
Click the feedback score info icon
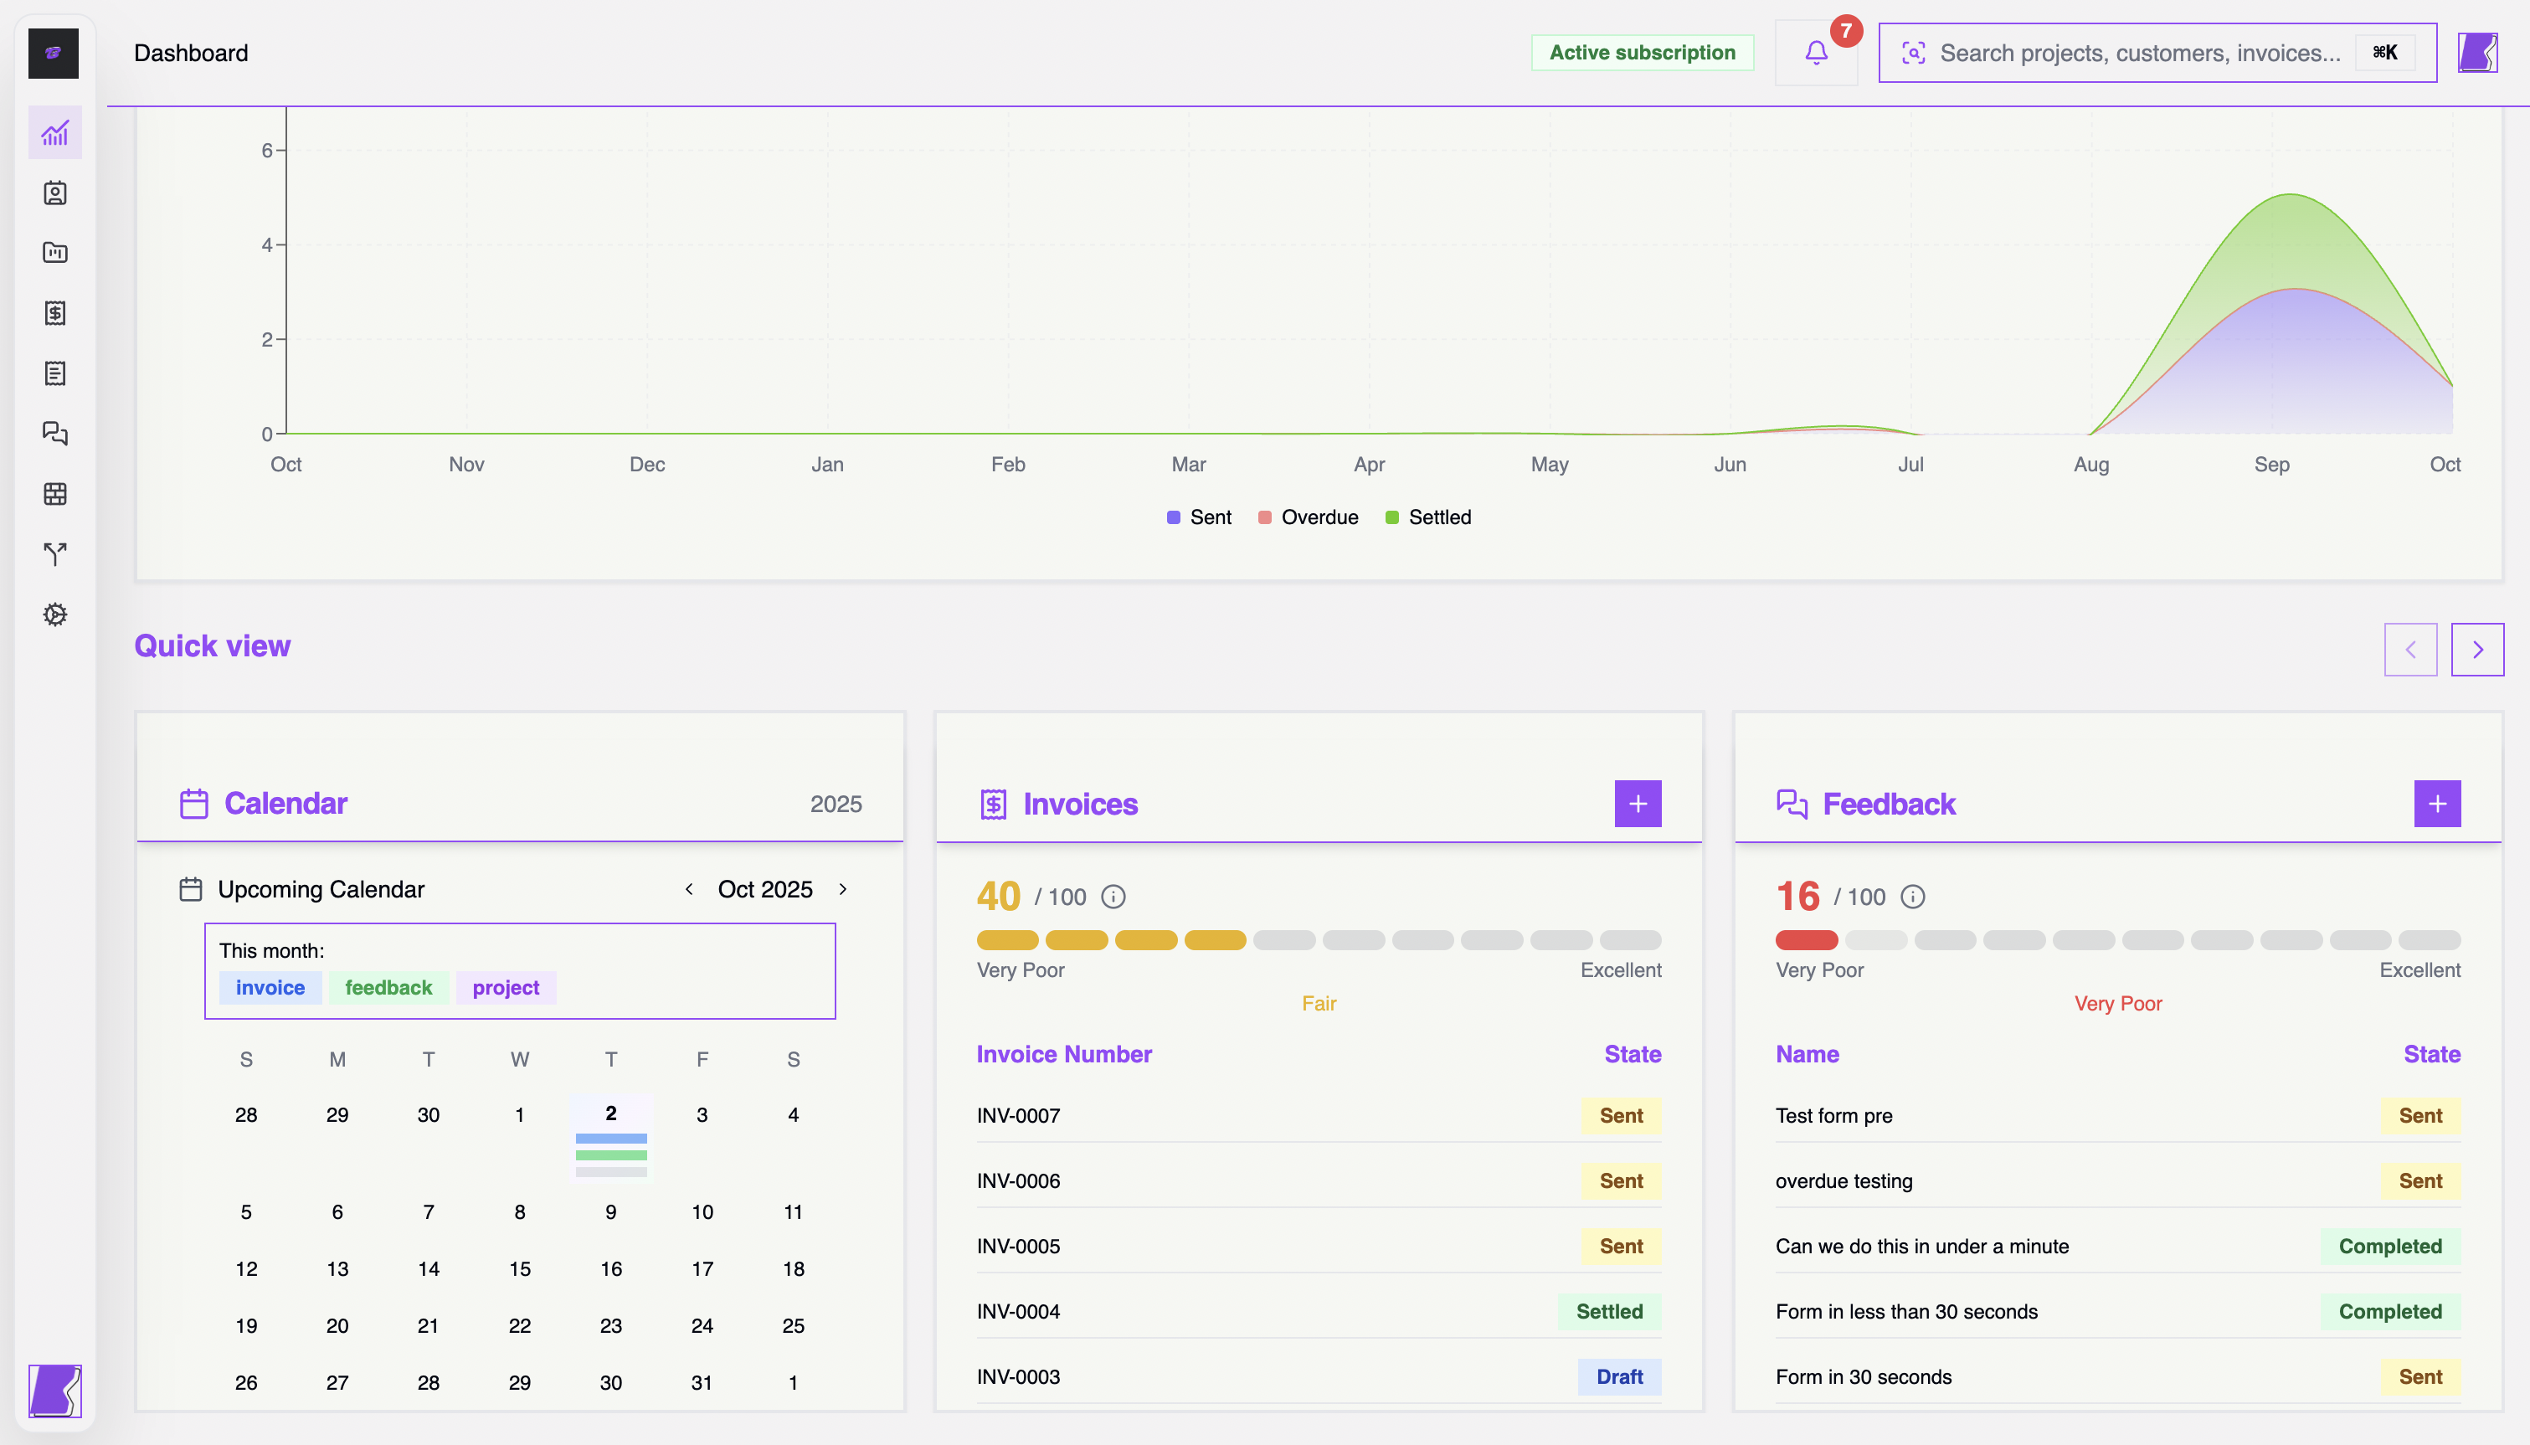[1913, 897]
